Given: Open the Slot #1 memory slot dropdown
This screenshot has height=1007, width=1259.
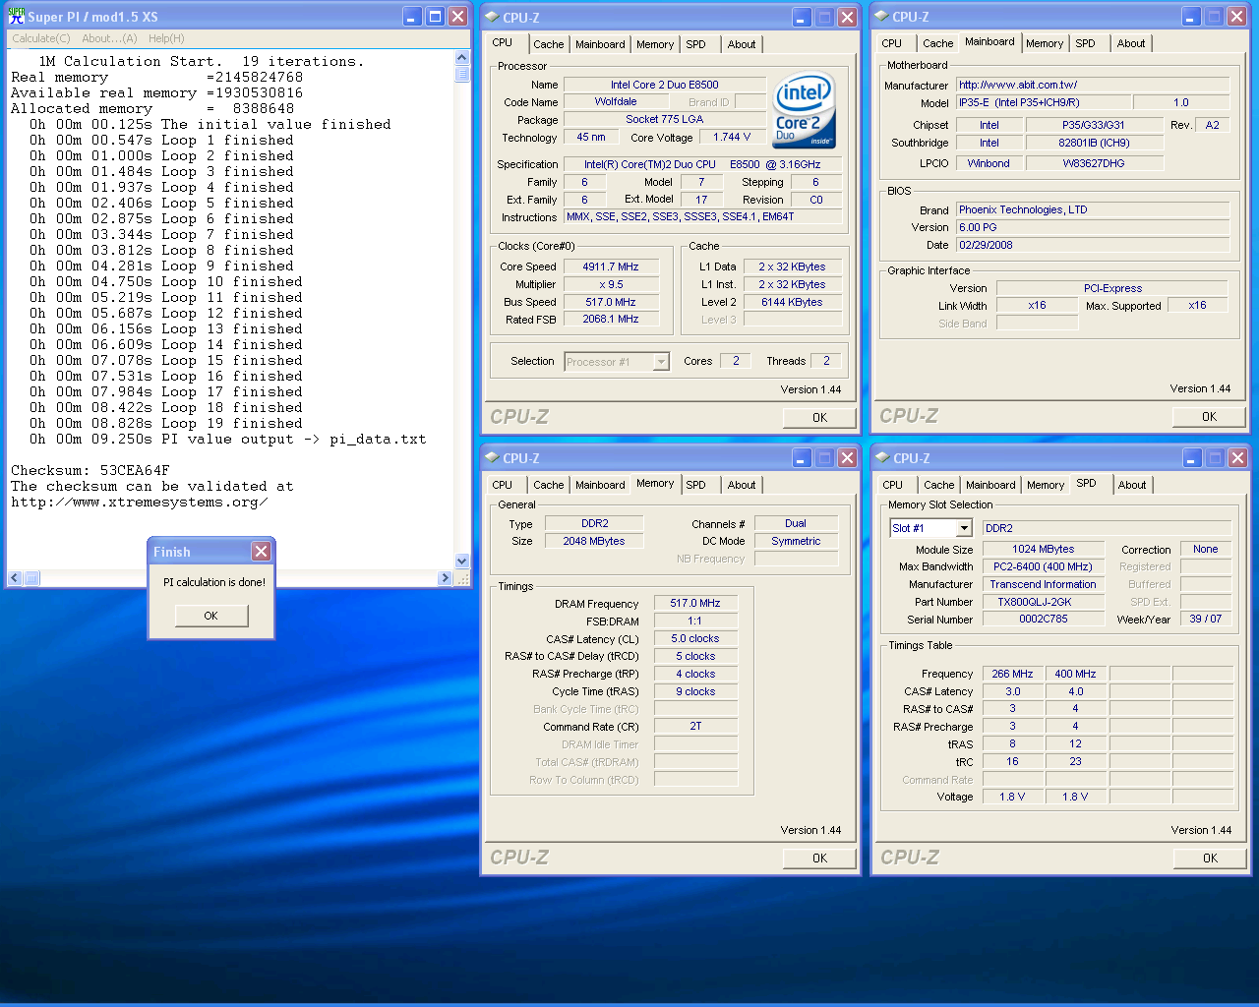Looking at the screenshot, I should pyautogui.click(x=964, y=528).
